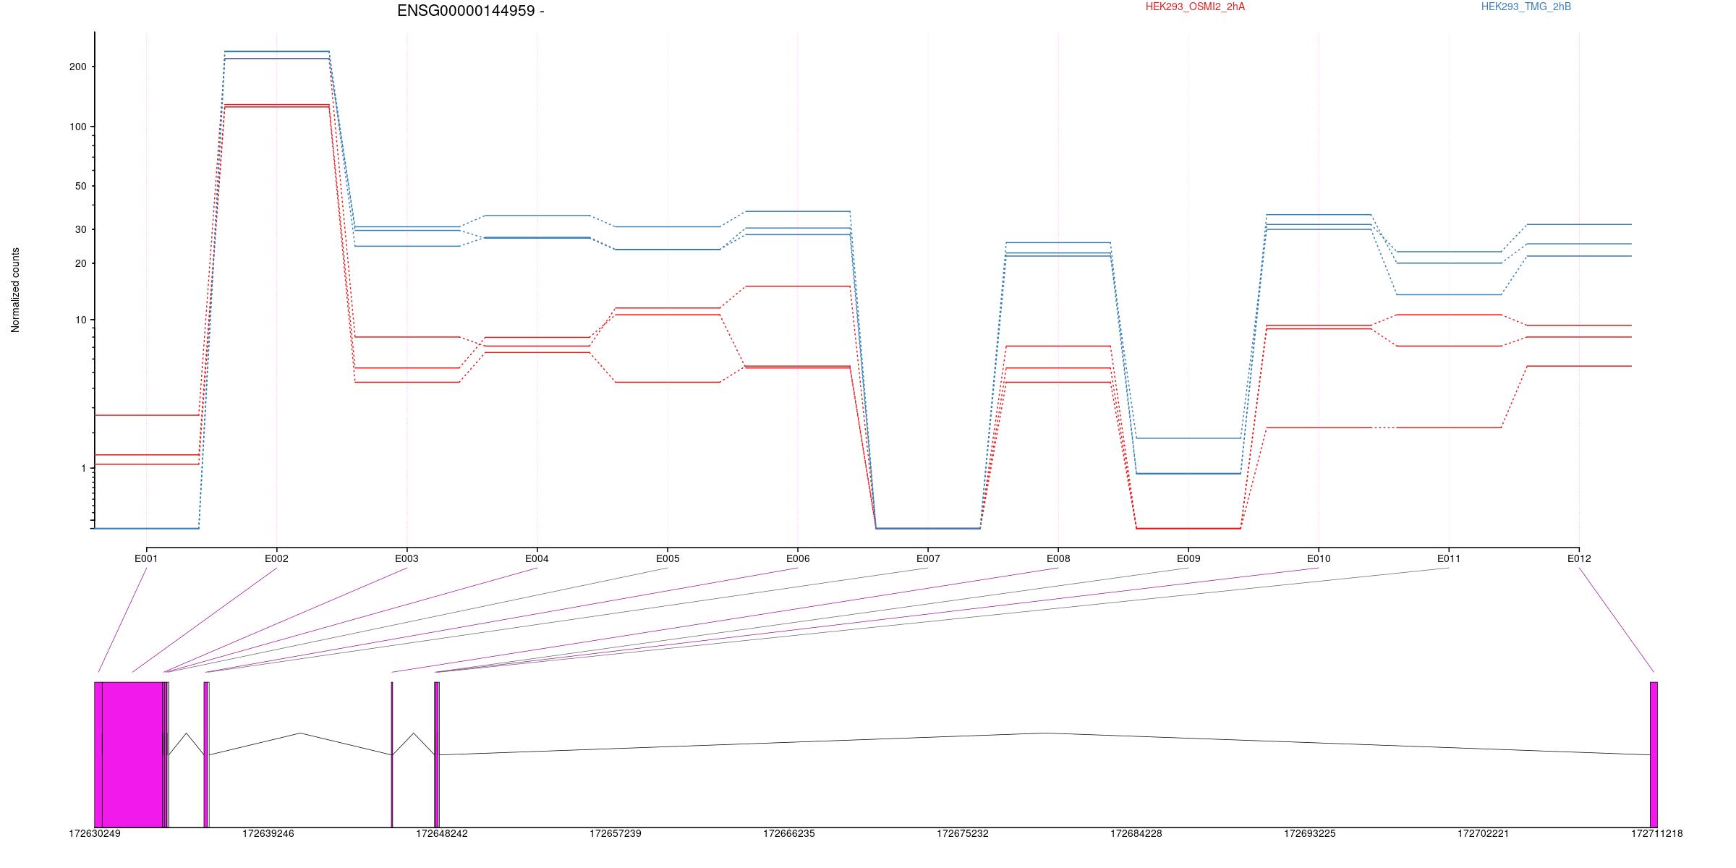Select exon label E008

pyautogui.click(x=1058, y=558)
